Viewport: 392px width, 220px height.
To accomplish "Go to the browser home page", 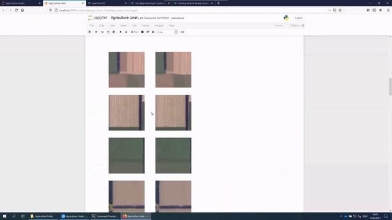I will point(23,10).
